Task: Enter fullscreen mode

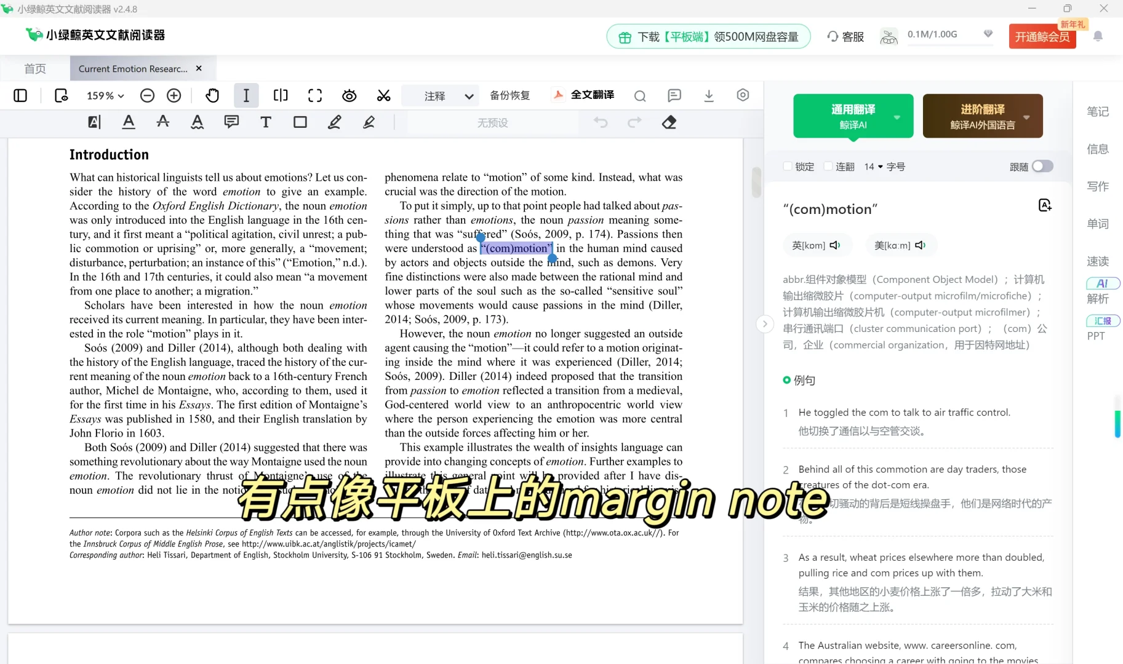Action: (315, 95)
